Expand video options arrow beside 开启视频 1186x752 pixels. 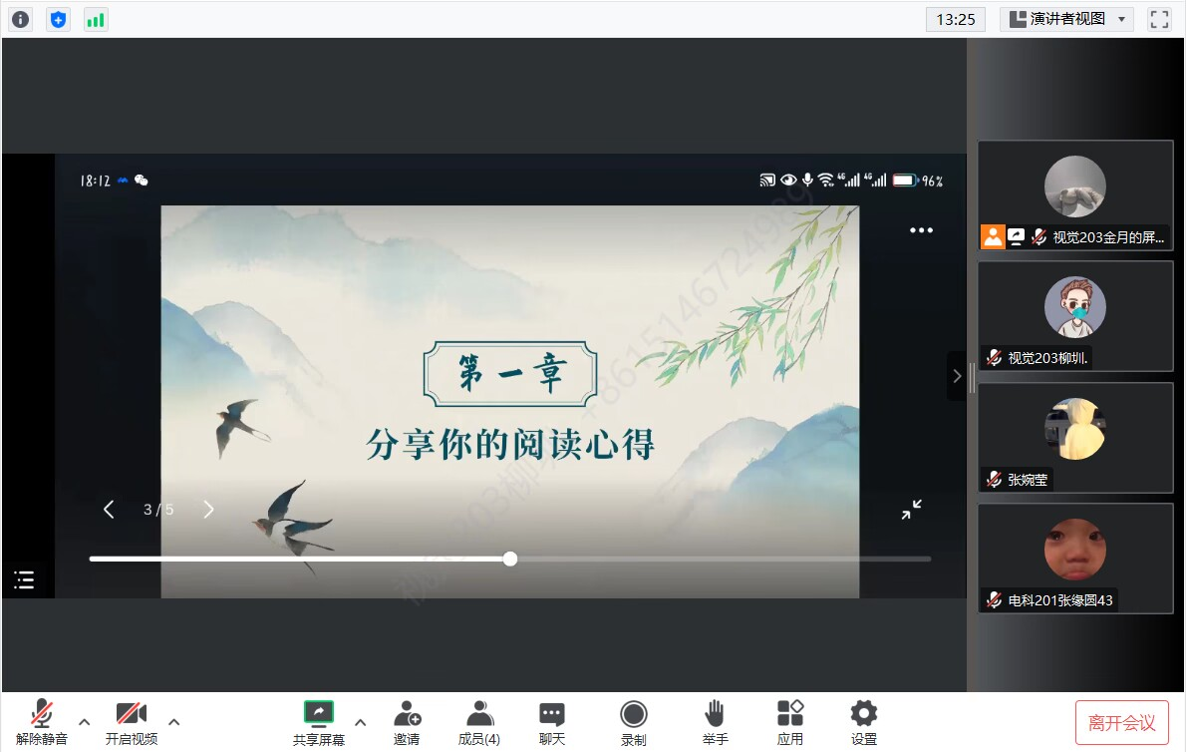point(174,721)
